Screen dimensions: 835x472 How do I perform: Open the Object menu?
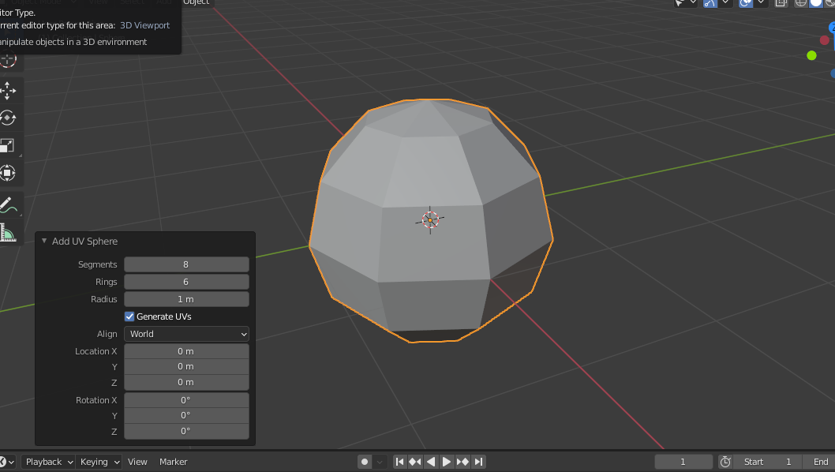tap(196, 2)
